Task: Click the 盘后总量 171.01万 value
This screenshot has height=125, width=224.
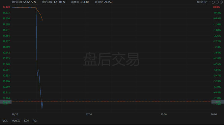Action: (53, 2)
